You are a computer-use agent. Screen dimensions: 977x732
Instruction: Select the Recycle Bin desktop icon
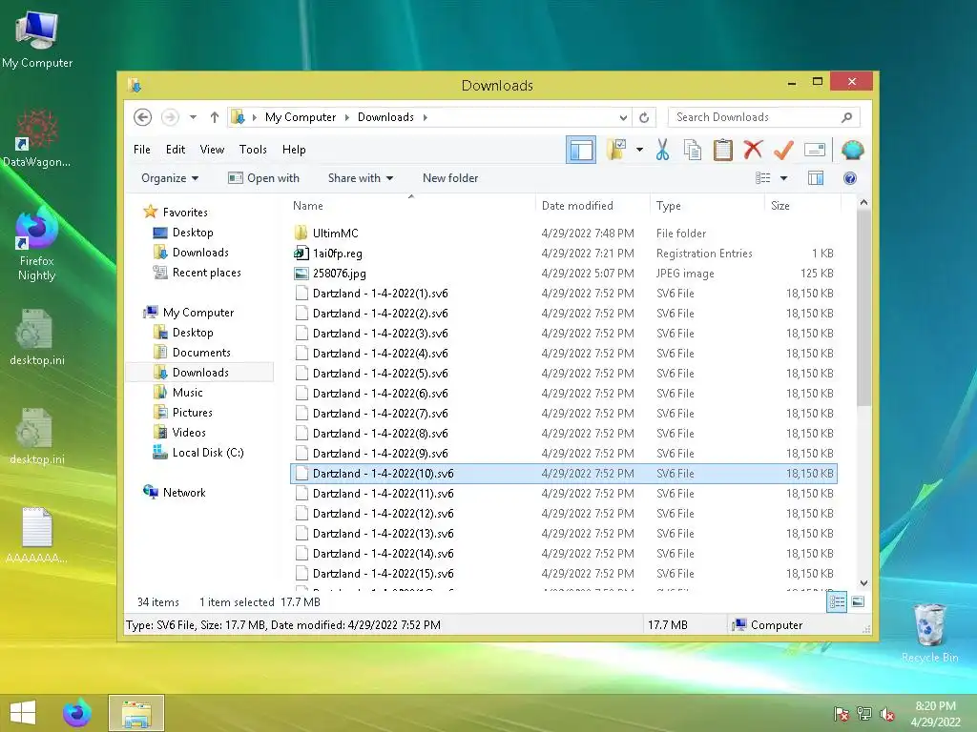click(929, 633)
